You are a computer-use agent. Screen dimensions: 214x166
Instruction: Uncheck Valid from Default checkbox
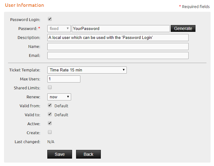tap(50, 105)
